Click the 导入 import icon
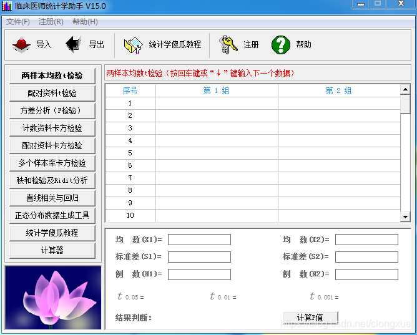The height and width of the screenshot is (335, 417). (x=22, y=45)
